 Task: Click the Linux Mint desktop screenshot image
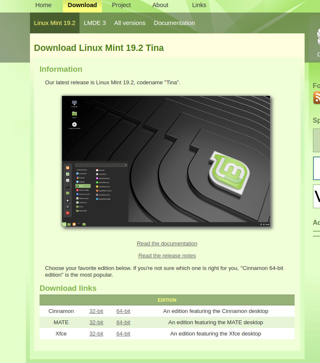[x=166, y=161]
